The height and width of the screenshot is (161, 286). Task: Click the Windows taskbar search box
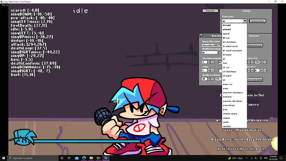coord(33,158)
